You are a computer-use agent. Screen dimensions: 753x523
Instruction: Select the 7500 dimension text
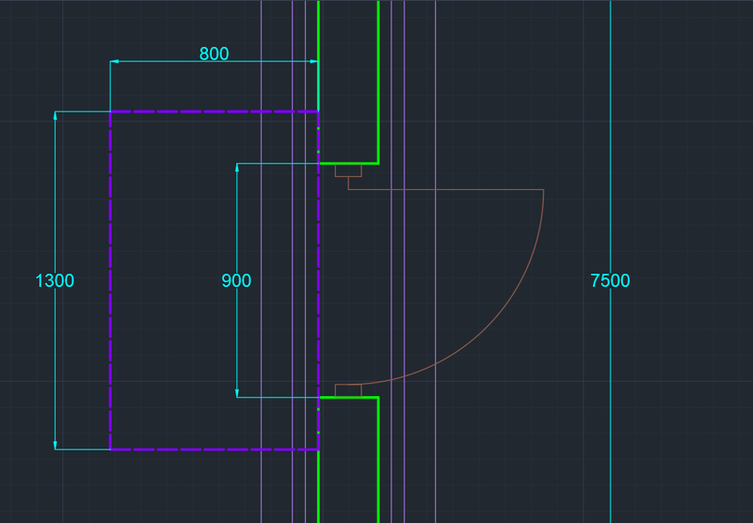tap(610, 280)
